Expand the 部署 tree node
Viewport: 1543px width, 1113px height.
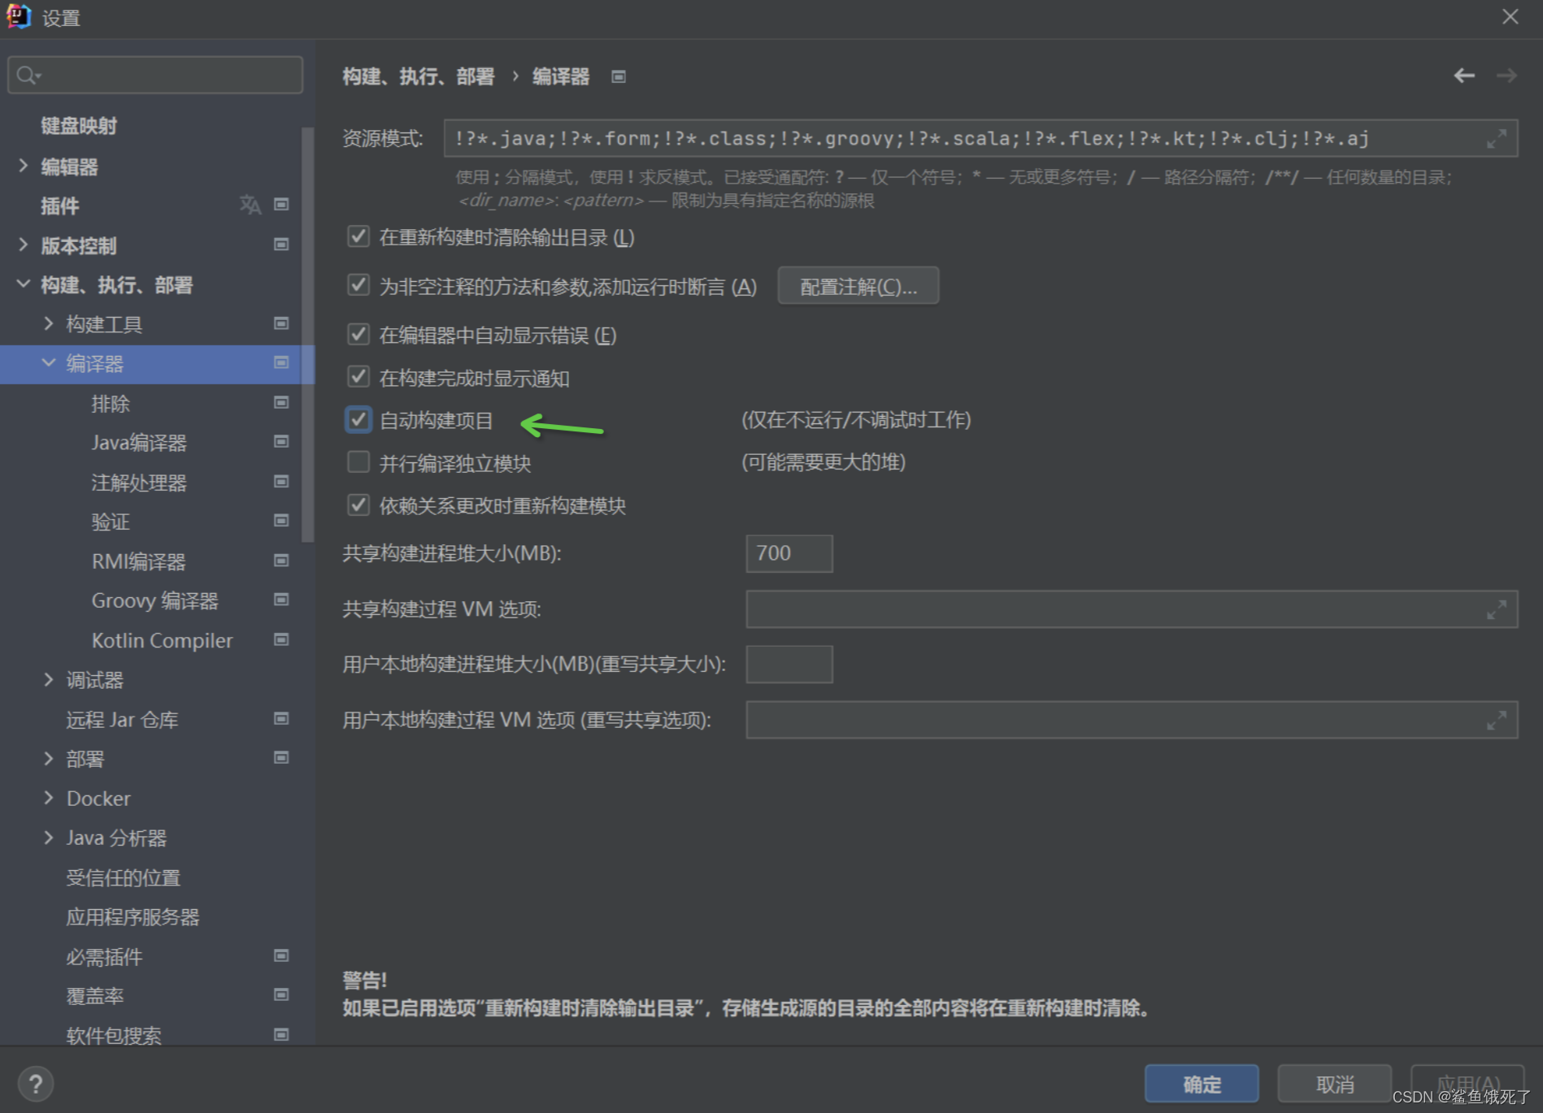[49, 758]
